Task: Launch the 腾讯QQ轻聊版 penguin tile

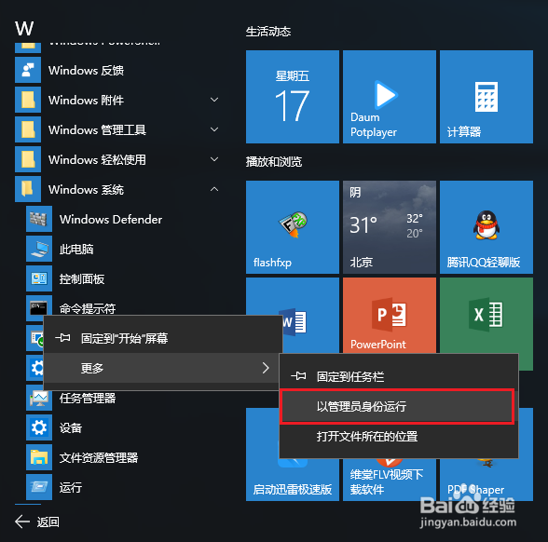Action: pyautogui.click(x=486, y=227)
